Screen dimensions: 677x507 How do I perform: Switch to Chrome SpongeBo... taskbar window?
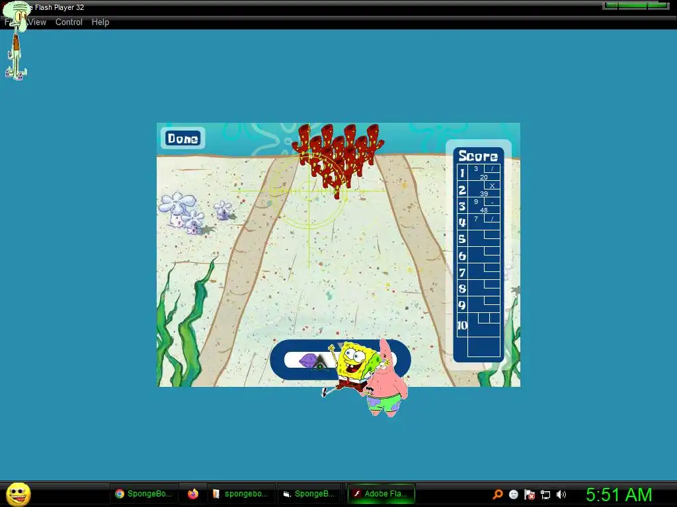143,494
